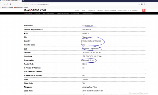The image size is (158, 95).
Task: Click ASN value AS8075
Action: pos(86,33)
